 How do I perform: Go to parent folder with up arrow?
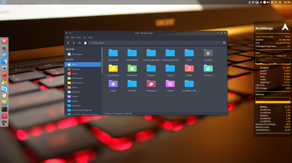[79, 43]
